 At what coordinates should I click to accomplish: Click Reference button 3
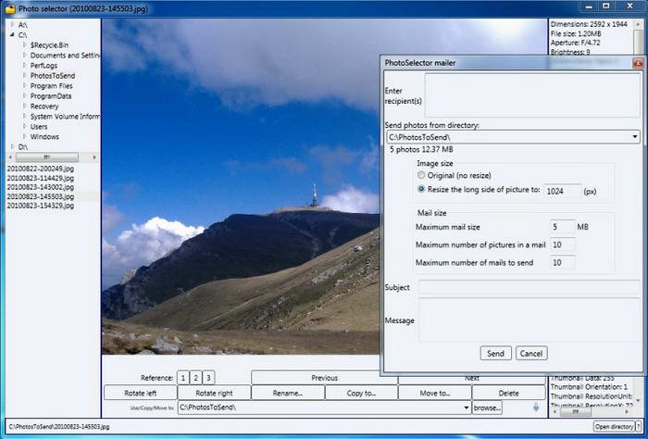[208, 378]
